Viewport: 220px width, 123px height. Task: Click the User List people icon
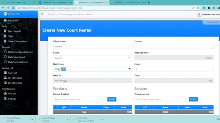tap(5, 93)
